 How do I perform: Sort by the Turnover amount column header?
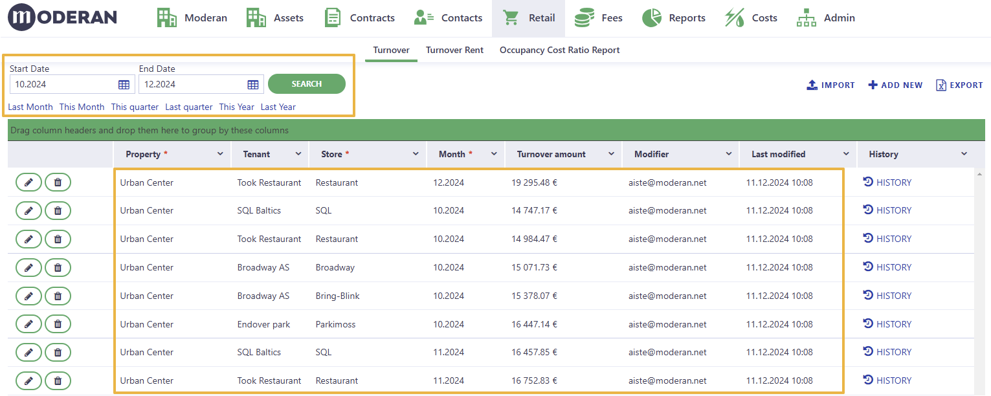click(x=551, y=154)
